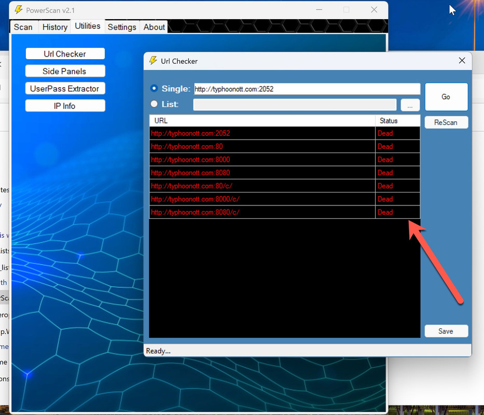Open the Scan tab
This screenshot has height=415, width=484.
tap(23, 27)
